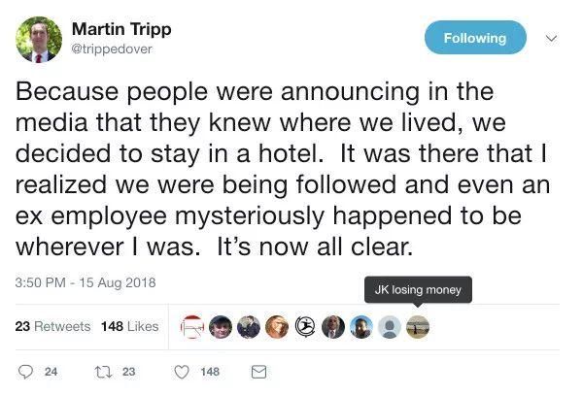This screenshot has height=395, width=583.
Task: Click the first liker avatar in the row
Action: click(192, 327)
